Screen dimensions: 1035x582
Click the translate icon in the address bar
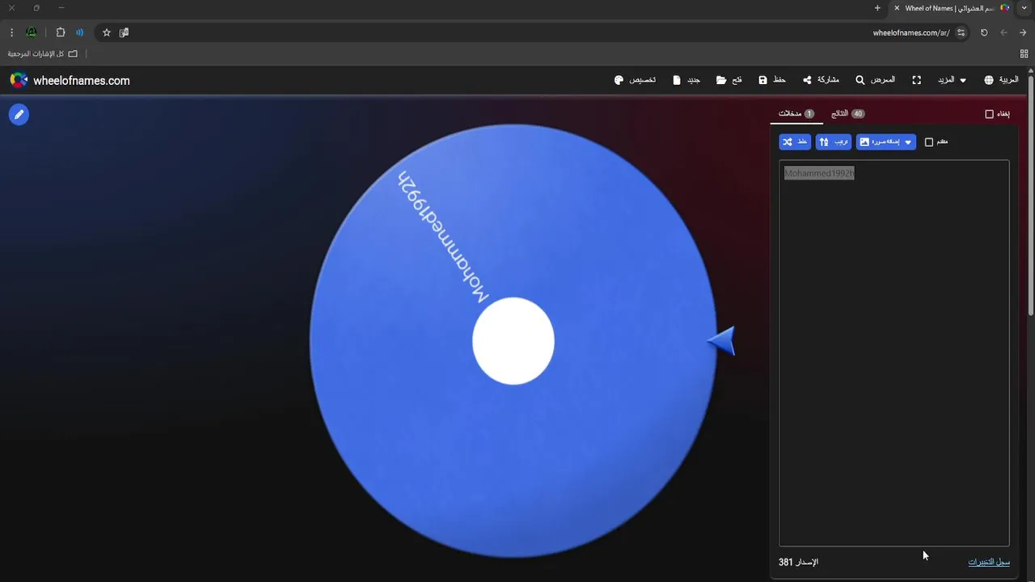click(124, 32)
